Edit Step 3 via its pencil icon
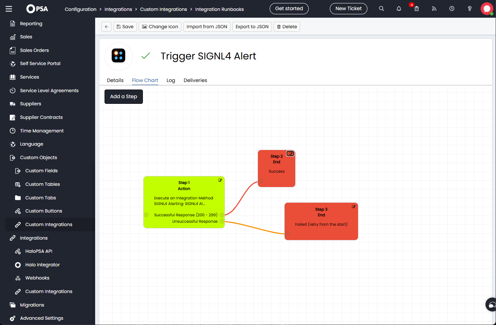496x325 pixels. click(x=353, y=207)
